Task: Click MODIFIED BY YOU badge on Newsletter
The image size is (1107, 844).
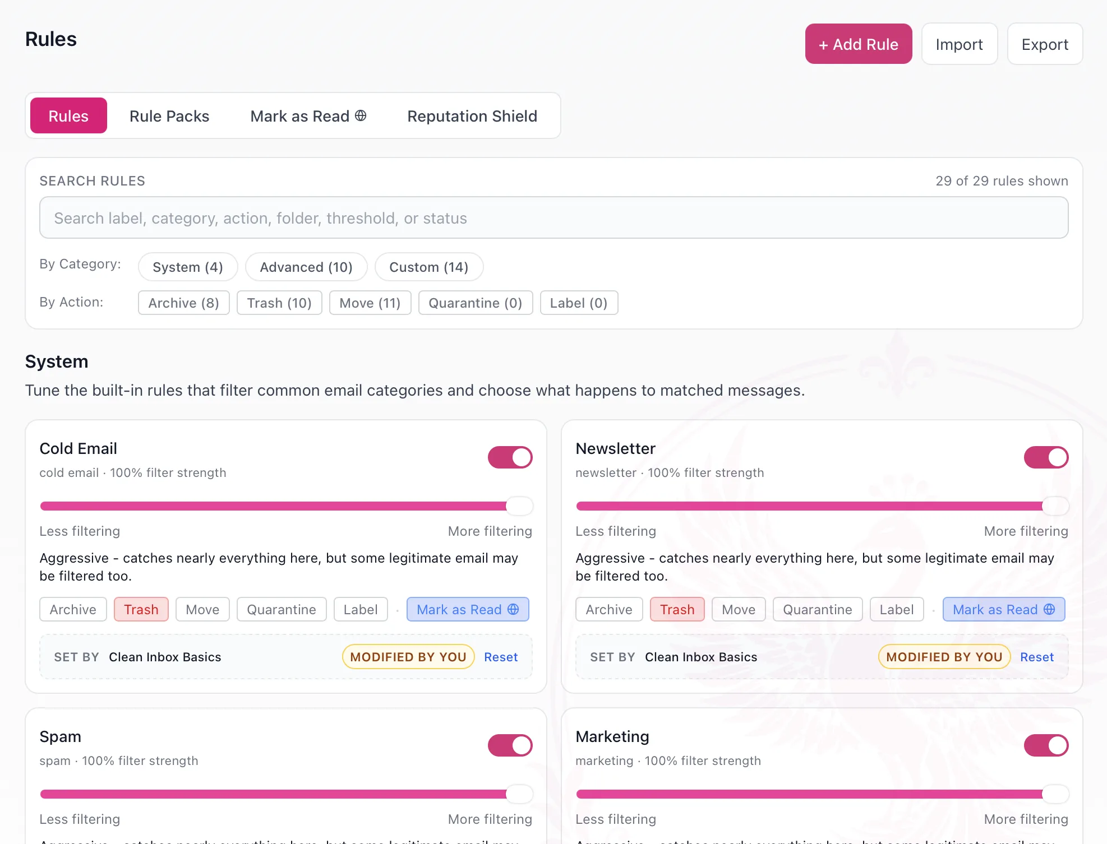Action: point(944,657)
